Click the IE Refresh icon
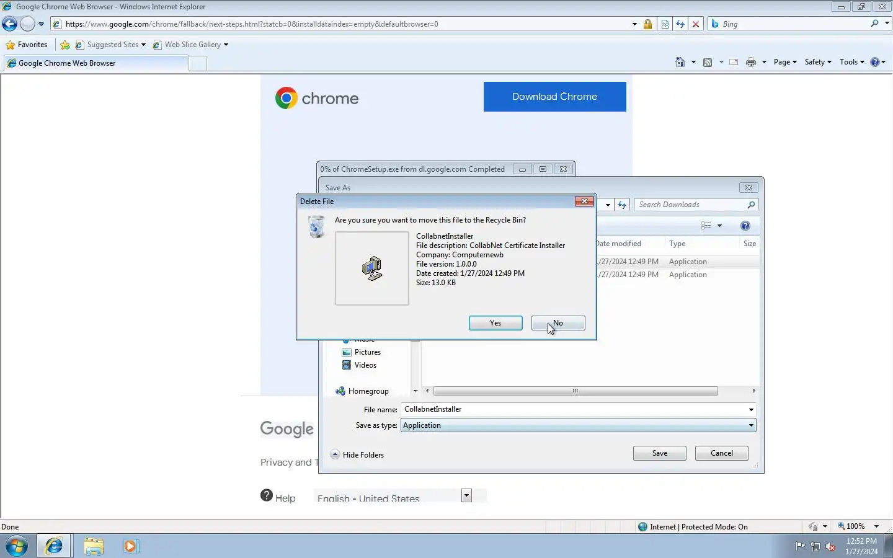Image resolution: width=893 pixels, height=558 pixels. [x=680, y=24]
